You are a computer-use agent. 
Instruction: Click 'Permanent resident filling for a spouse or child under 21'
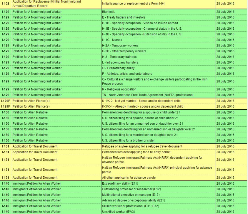pyautogui.click(x=159, y=112)
